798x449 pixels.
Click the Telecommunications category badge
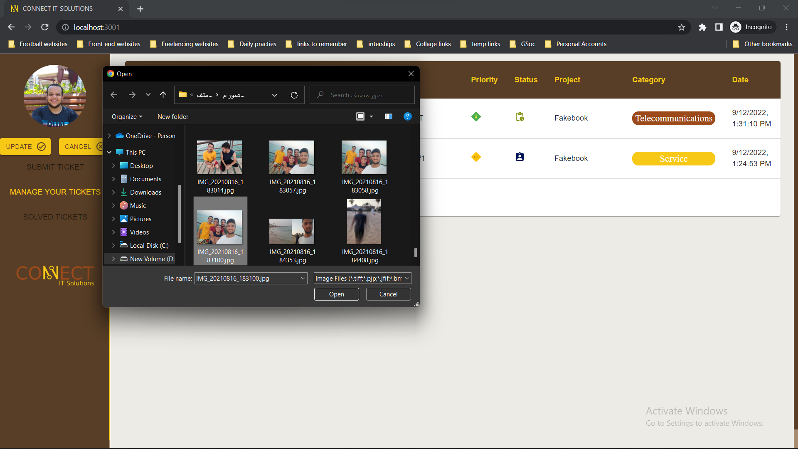[x=674, y=118]
